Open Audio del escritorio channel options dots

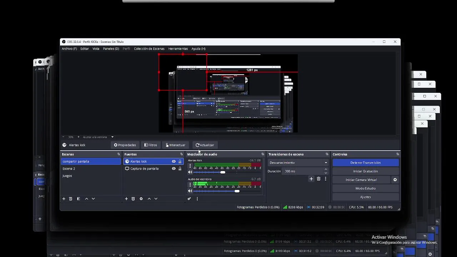click(x=190, y=185)
